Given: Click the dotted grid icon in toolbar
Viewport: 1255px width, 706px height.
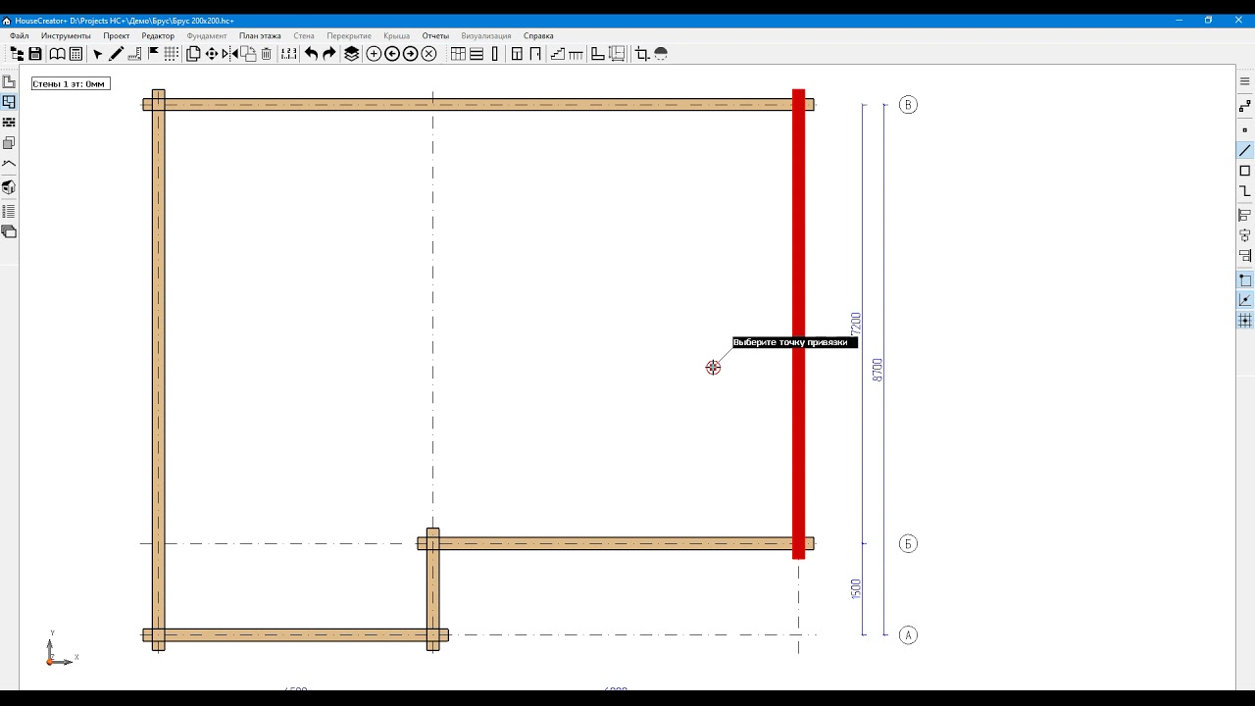Looking at the screenshot, I should (x=172, y=54).
